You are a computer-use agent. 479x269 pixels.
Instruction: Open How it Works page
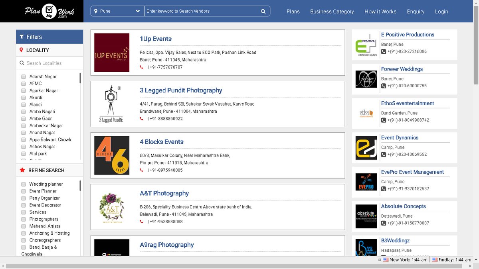[380, 12]
